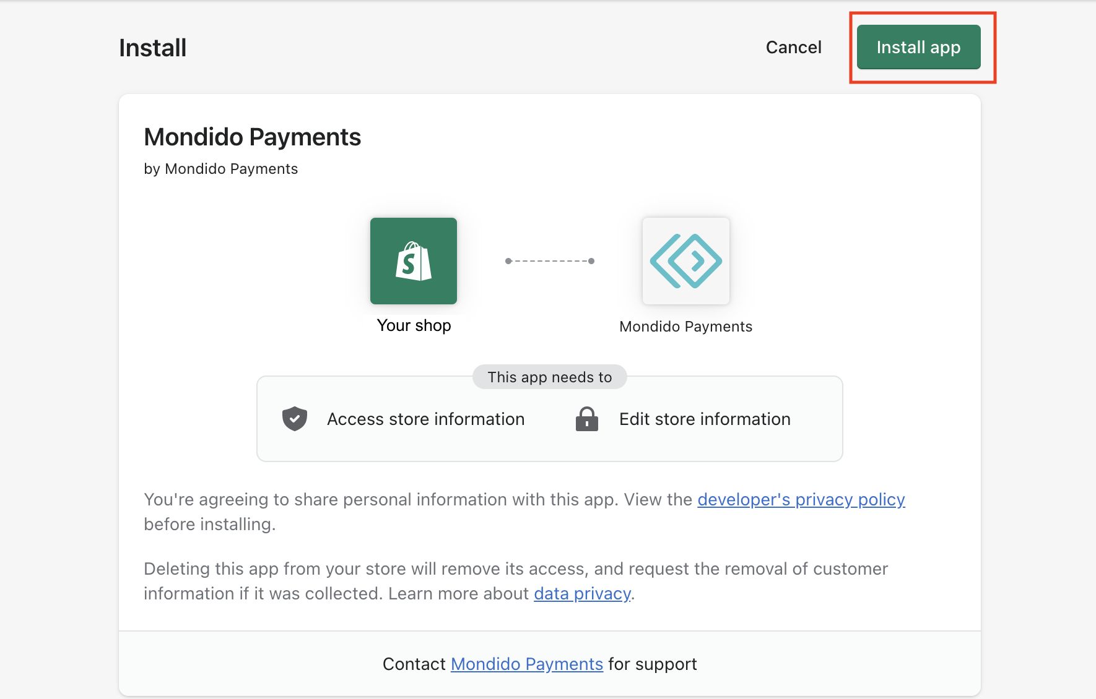
Task: Click the 'Install' page title
Action: [153, 48]
